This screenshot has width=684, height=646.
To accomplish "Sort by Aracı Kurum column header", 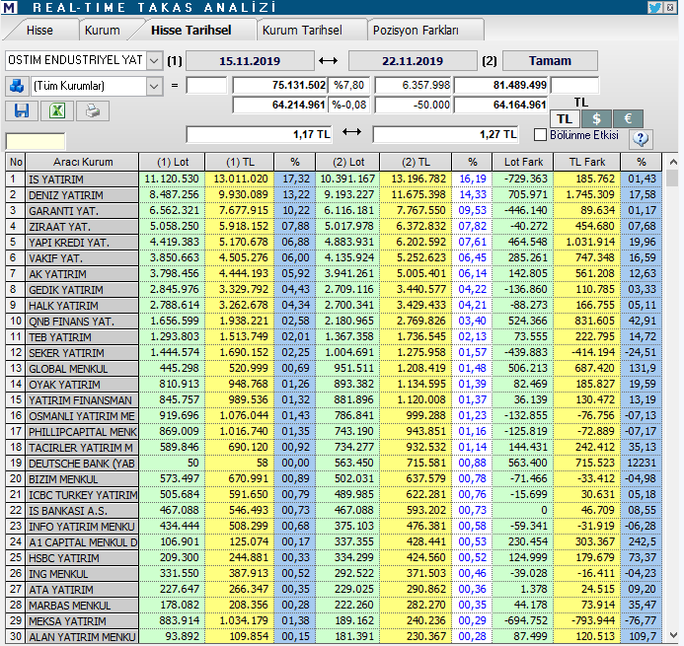I will click(83, 162).
